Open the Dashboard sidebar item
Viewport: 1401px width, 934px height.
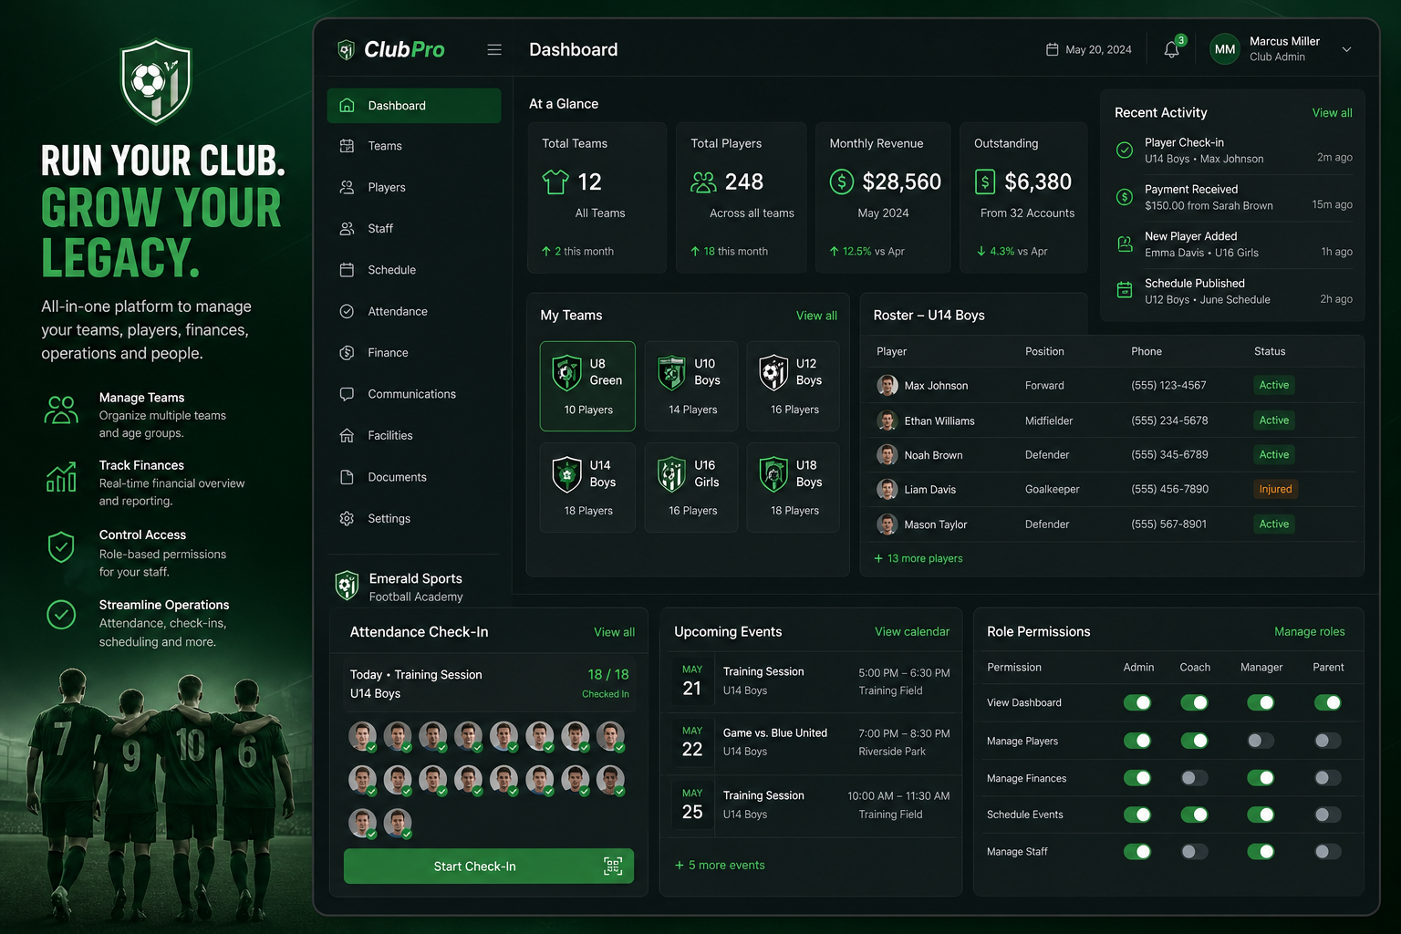click(414, 106)
